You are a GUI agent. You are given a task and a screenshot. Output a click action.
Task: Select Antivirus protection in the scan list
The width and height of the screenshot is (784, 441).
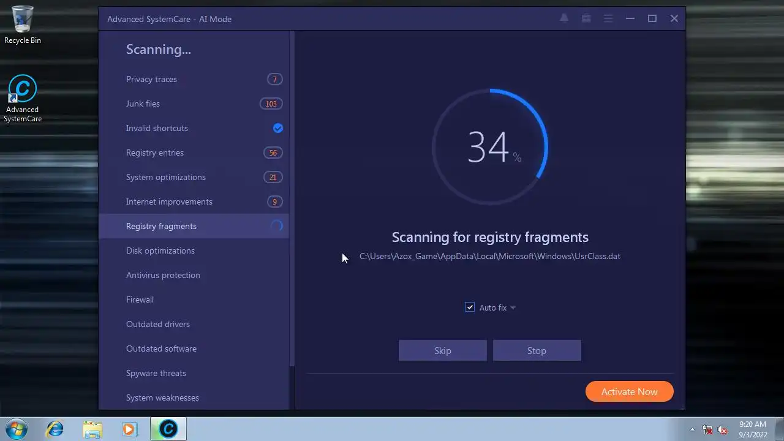(x=194, y=275)
